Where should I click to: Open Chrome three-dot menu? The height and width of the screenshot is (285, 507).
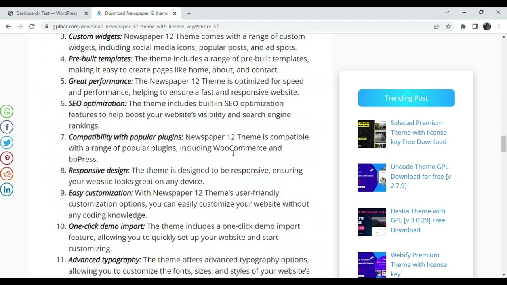[499, 27]
